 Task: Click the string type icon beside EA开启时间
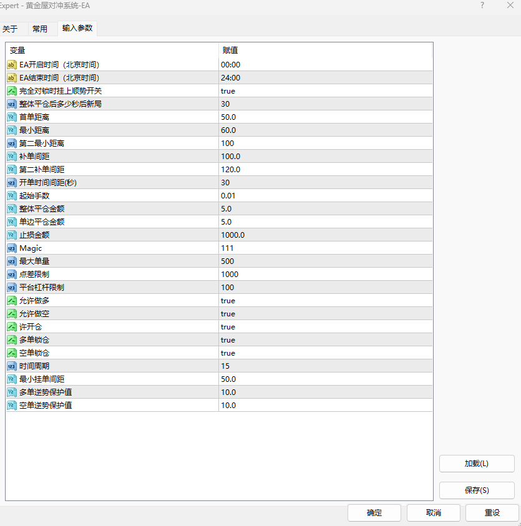(11, 64)
